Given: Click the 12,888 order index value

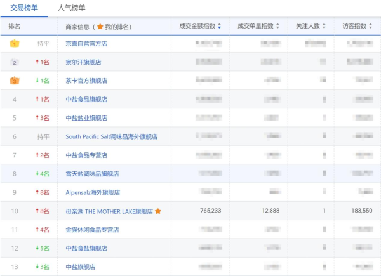Looking at the screenshot, I should [271, 211].
